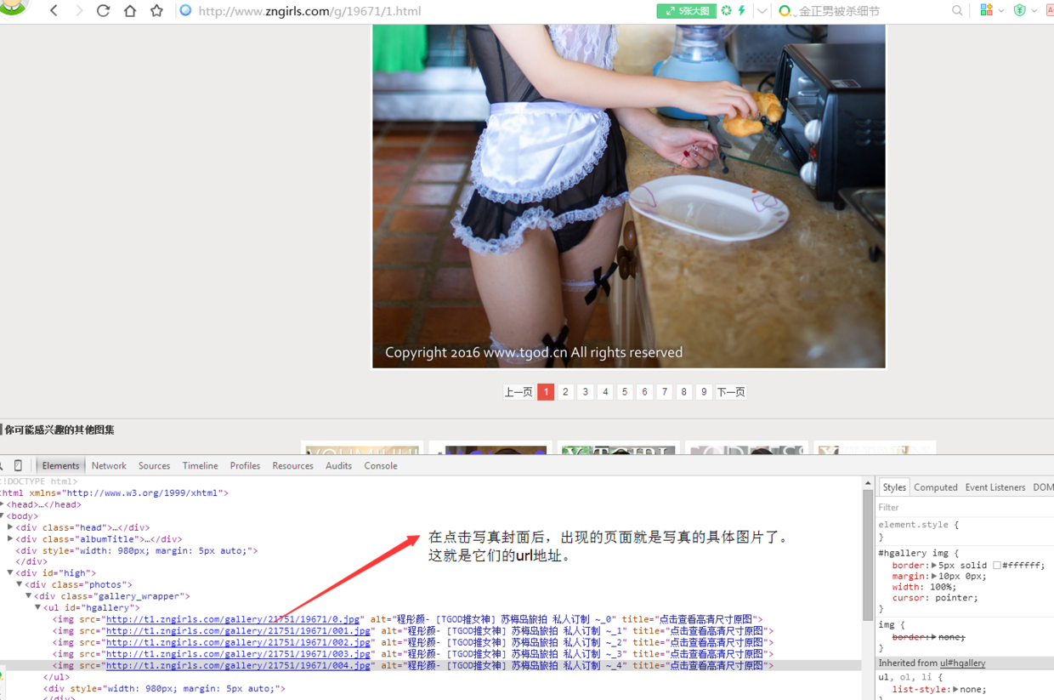1054x700 pixels.
Task: Switch to the Sources tab
Action: coord(154,465)
